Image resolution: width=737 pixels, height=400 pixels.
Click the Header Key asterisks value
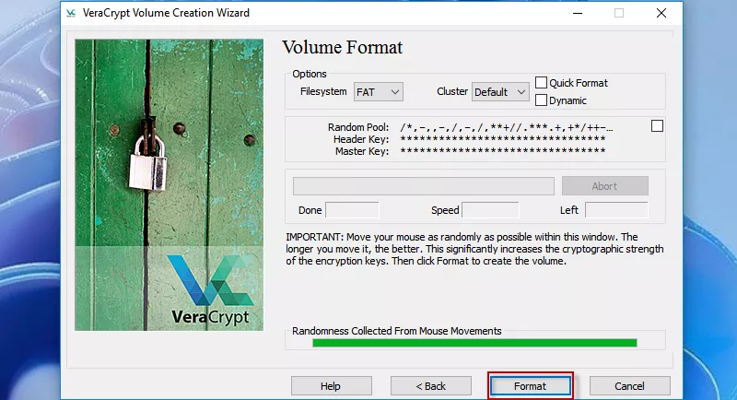point(502,139)
